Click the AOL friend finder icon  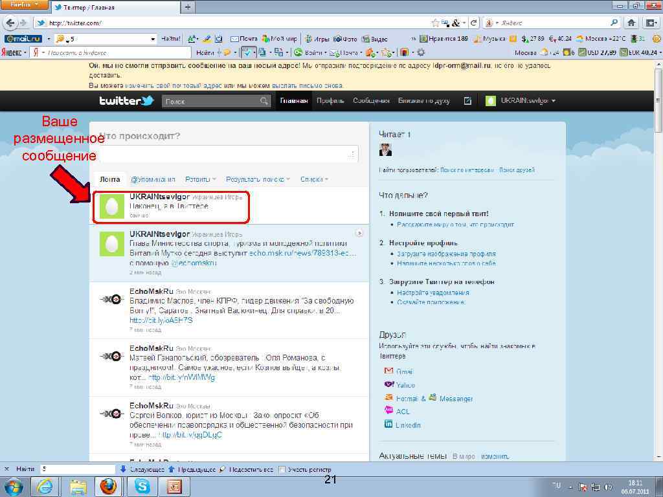point(388,410)
